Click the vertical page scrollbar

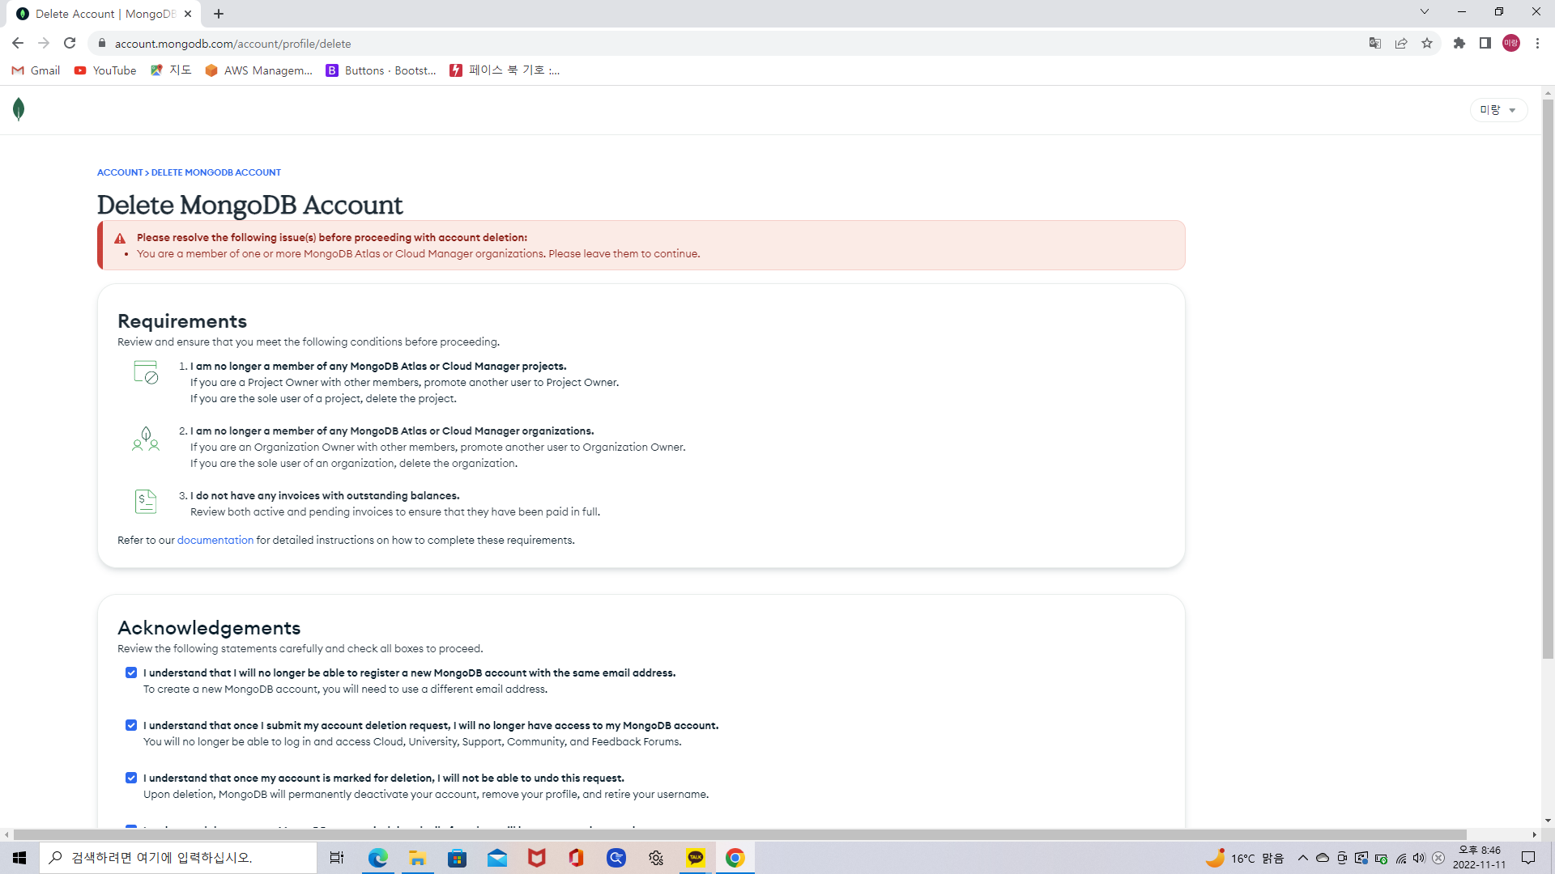coord(1548,379)
